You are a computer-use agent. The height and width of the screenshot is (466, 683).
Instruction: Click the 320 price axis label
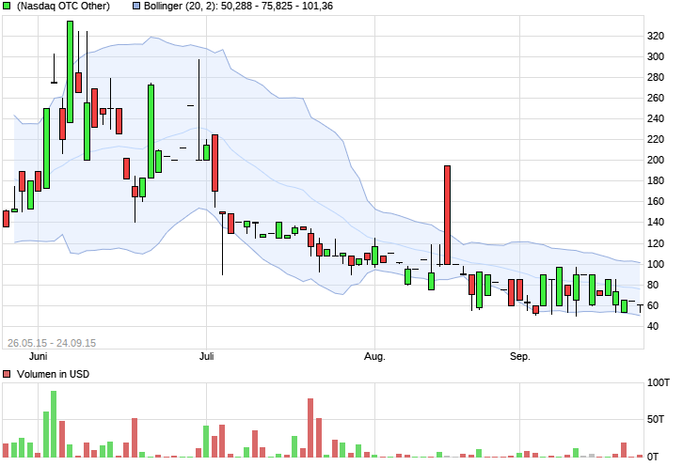[656, 36]
